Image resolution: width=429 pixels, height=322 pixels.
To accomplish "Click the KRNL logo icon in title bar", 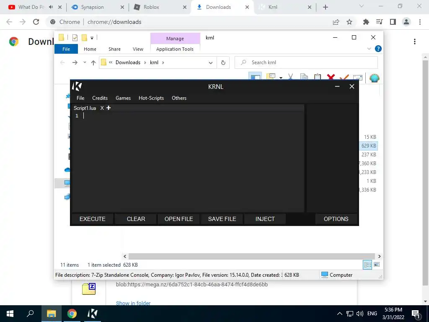I will [x=77, y=86].
